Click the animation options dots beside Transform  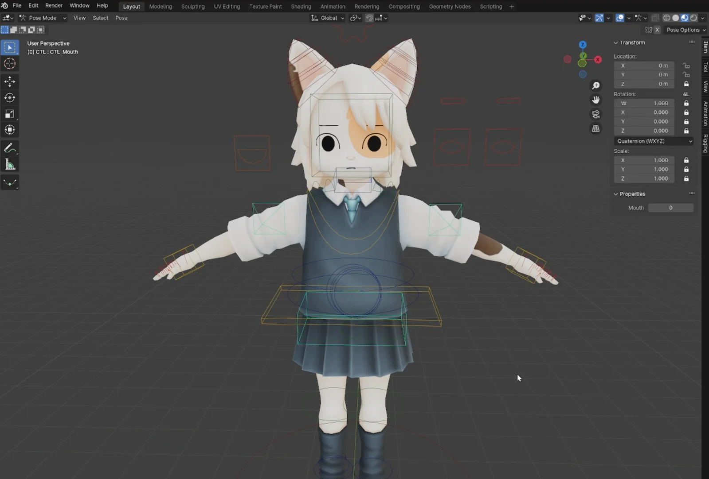(x=692, y=42)
